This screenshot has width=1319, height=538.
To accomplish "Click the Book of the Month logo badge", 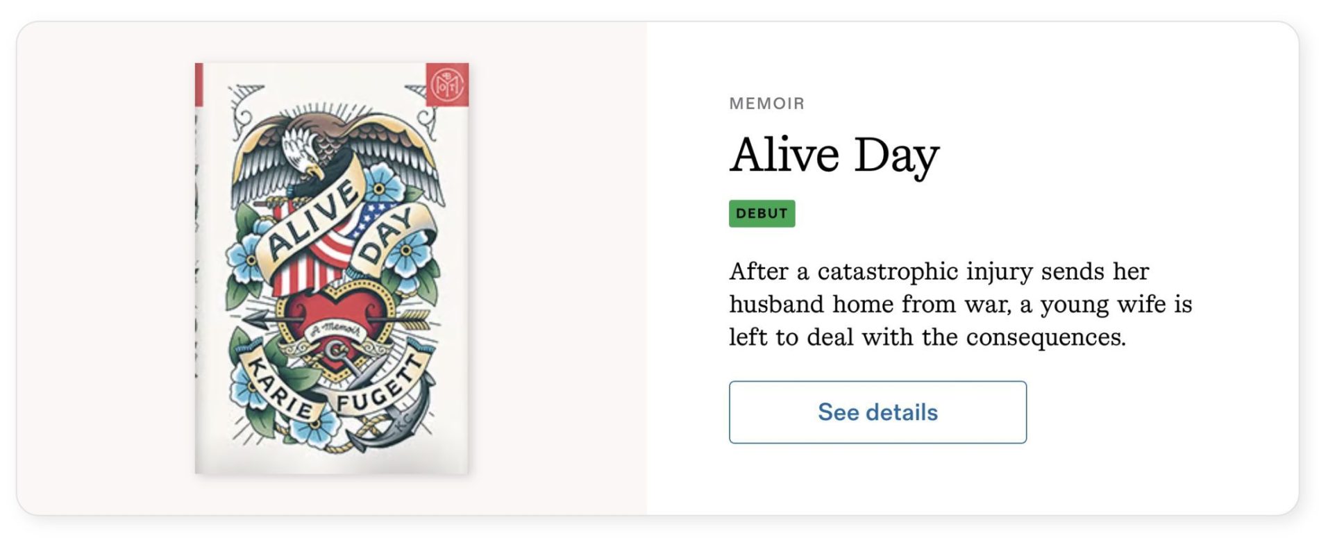I will coord(446,85).
